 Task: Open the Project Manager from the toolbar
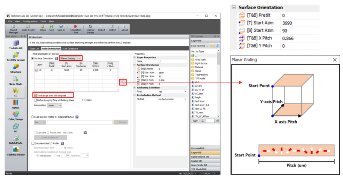13,28
